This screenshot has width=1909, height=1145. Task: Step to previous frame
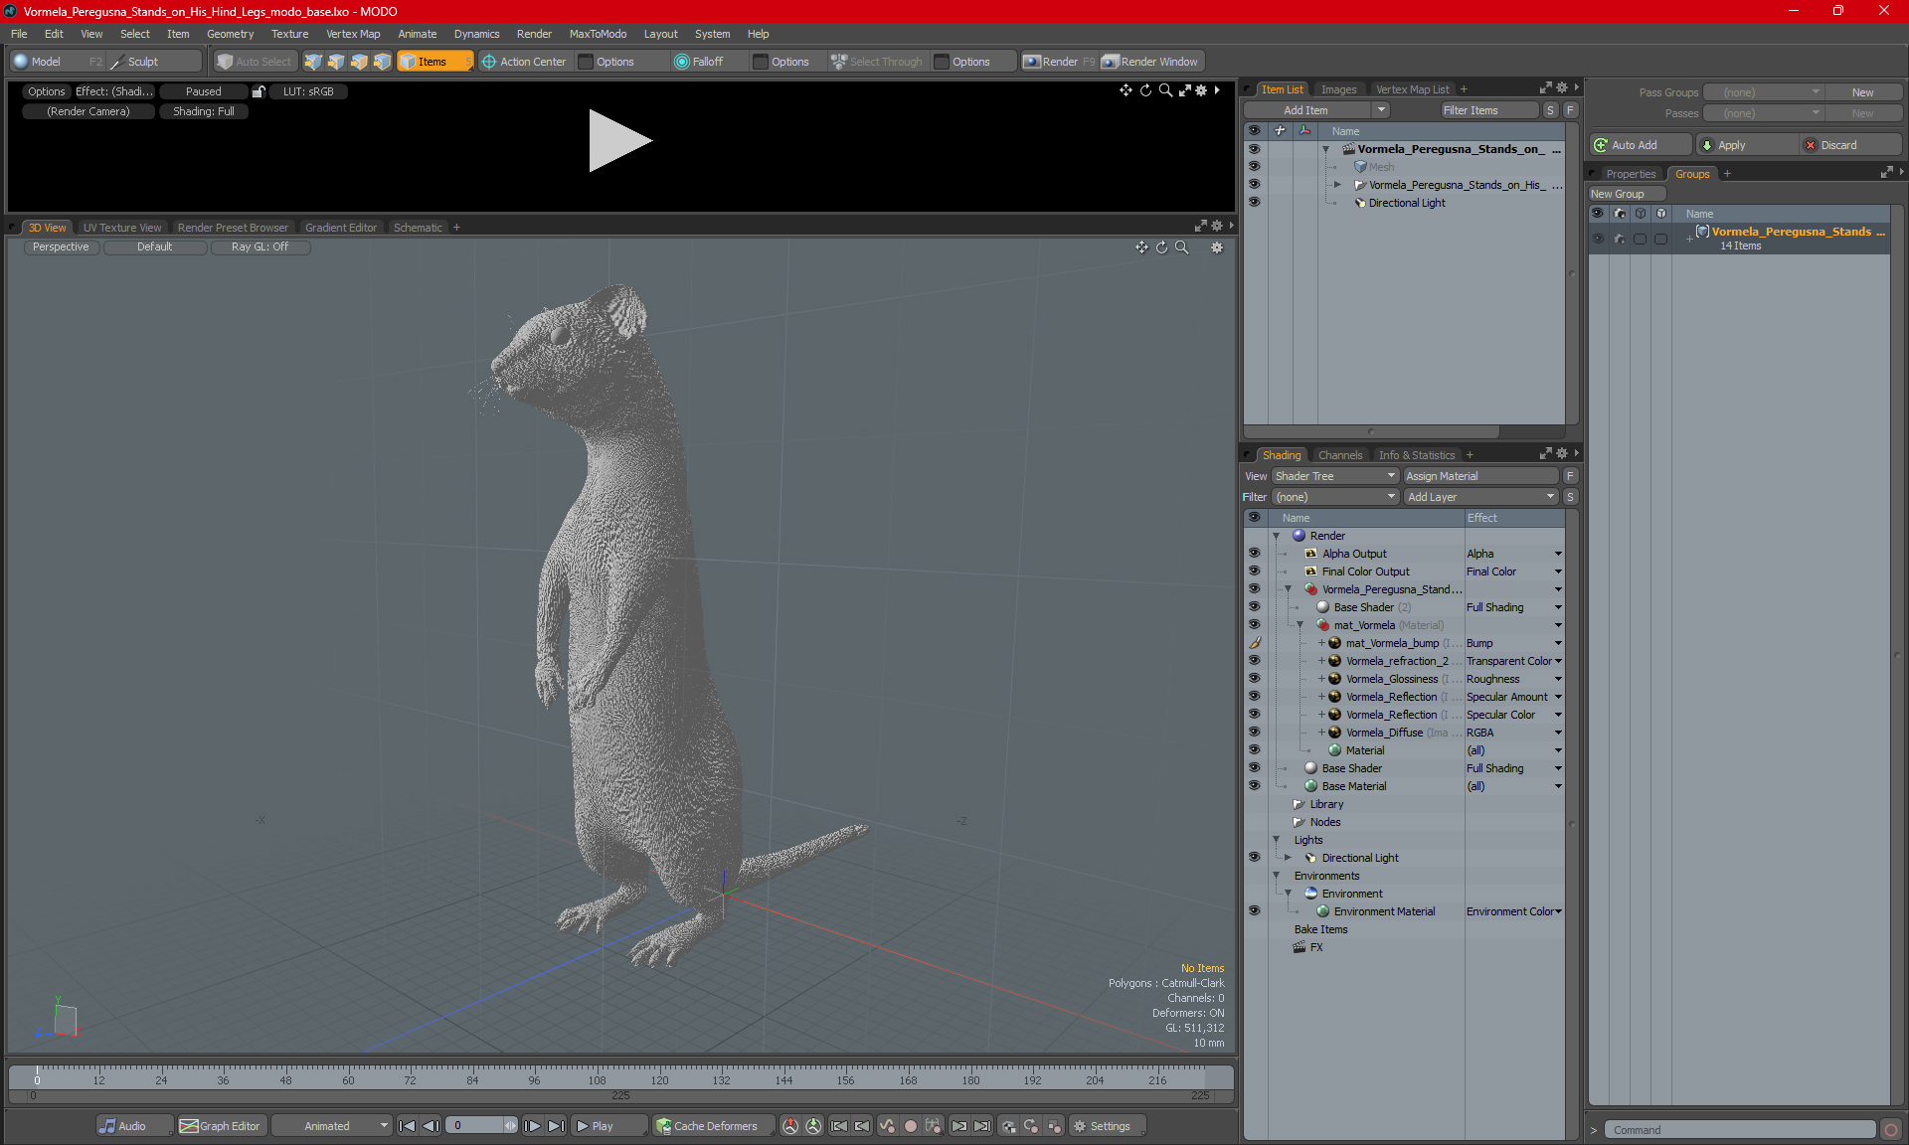(x=431, y=1126)
